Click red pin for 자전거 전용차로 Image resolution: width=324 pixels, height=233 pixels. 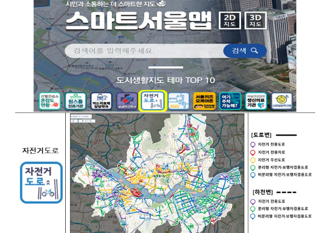(x=253, y=152)
